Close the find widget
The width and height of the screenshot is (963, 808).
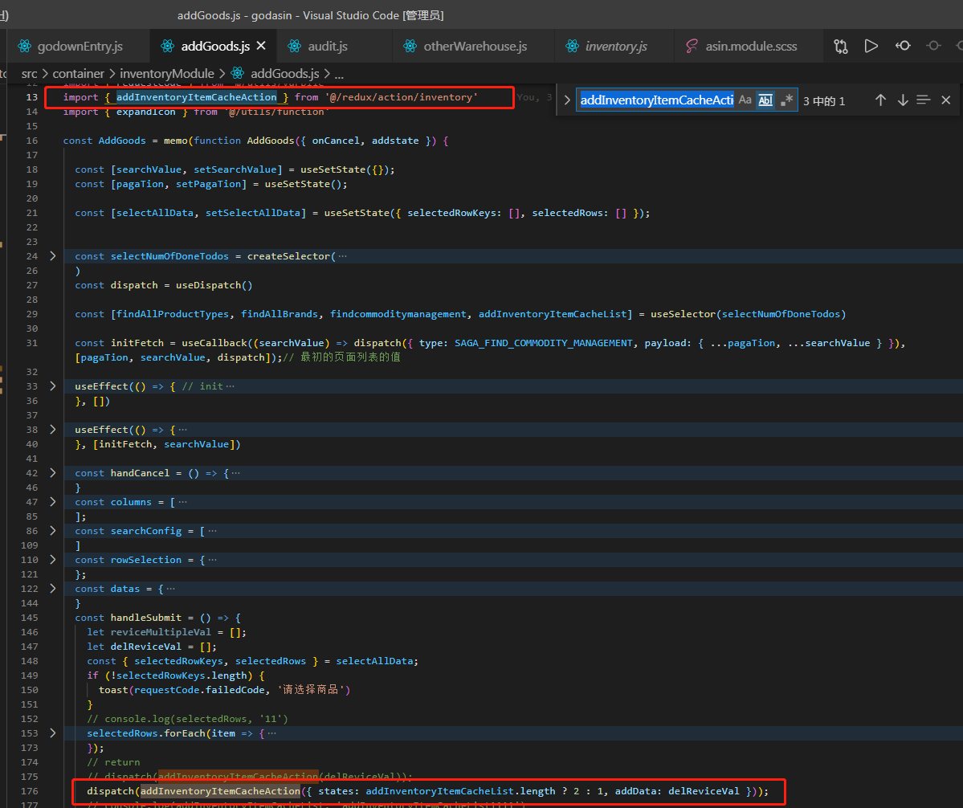[x=946, y=100]
